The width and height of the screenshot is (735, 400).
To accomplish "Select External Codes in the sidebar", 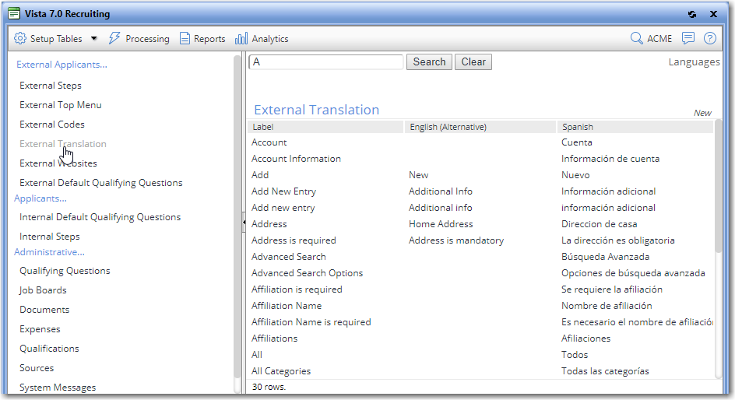I will [x=52, y=124].
